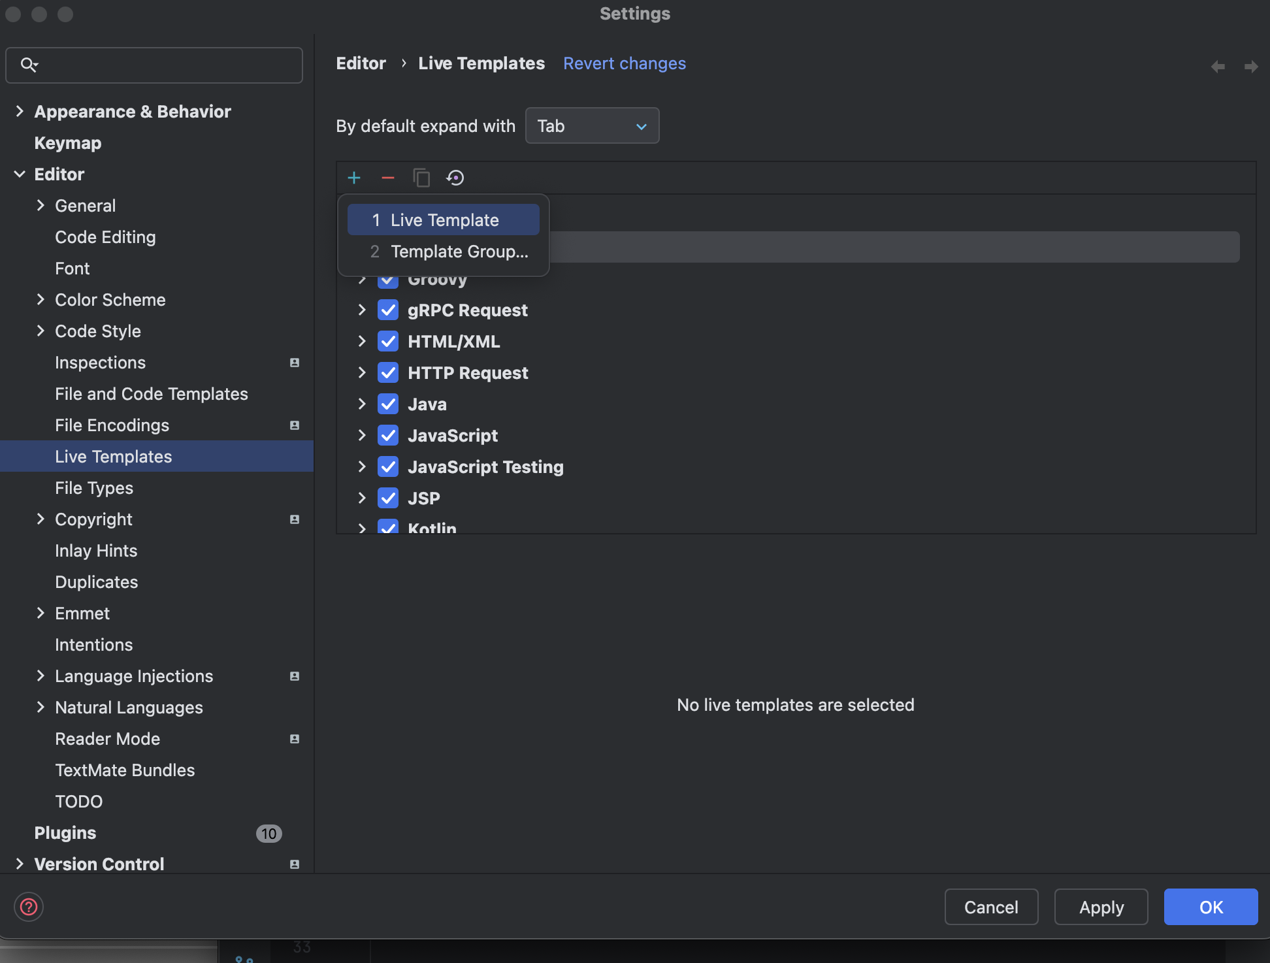This screenshot has width=1270, height=963.
Task: Expand the JavaScript template group
Action: (x=362, y=436)
